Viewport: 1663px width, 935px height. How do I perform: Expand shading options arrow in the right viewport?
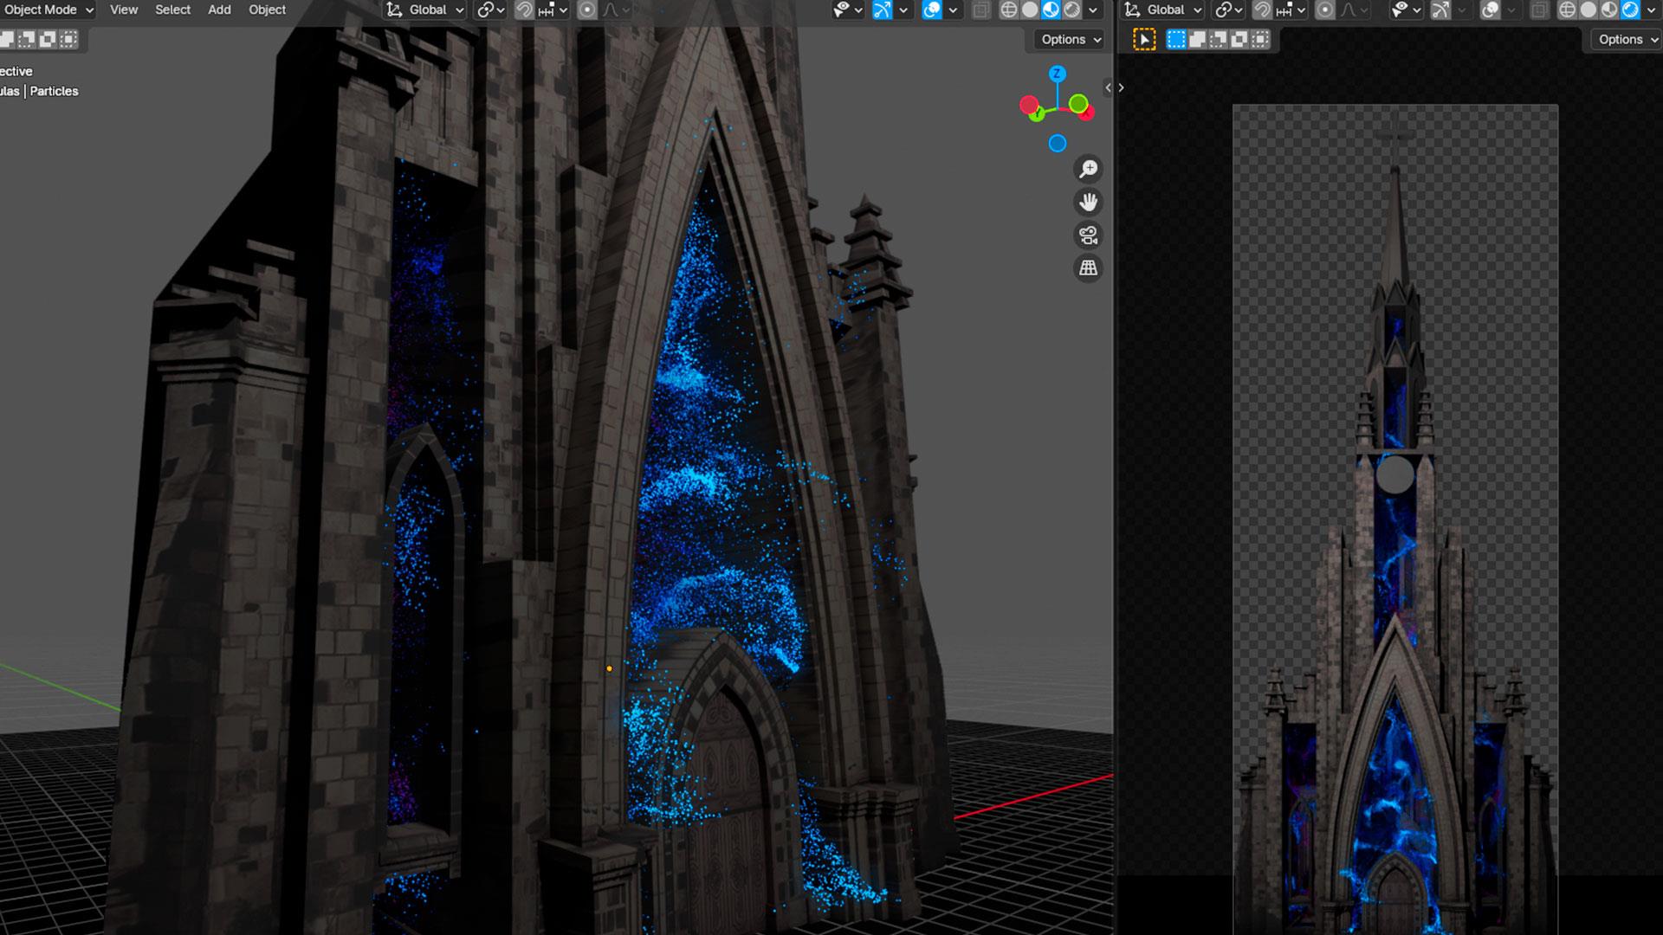1653,10
